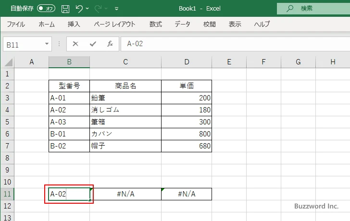Click the magnifier icon in search box
Viewport: 350px width, 221px height.
coord(290,9)
